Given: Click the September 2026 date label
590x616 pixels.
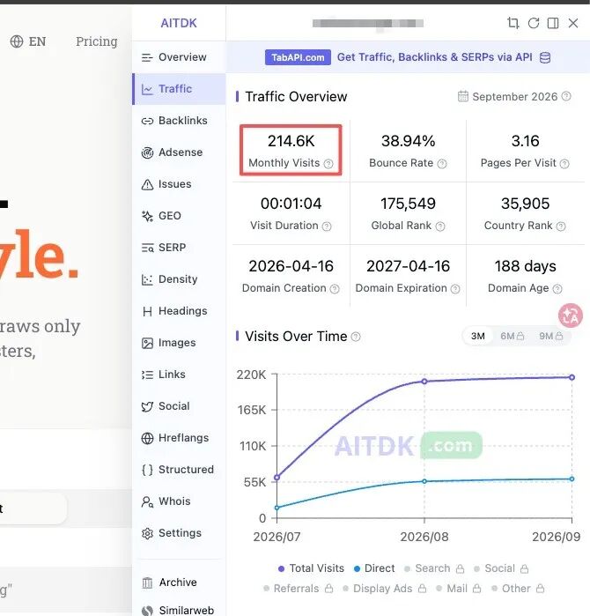Looking at the screenshot, I should (x=514, y=97).
